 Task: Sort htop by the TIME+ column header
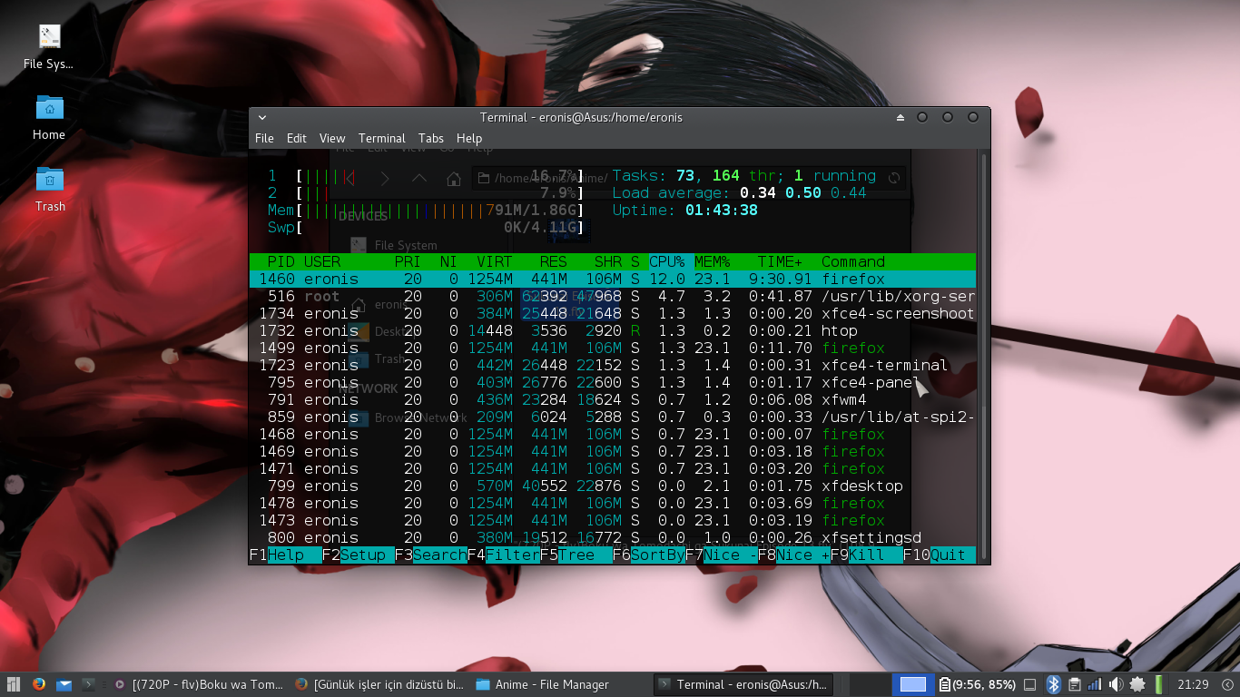click(781, 261)
